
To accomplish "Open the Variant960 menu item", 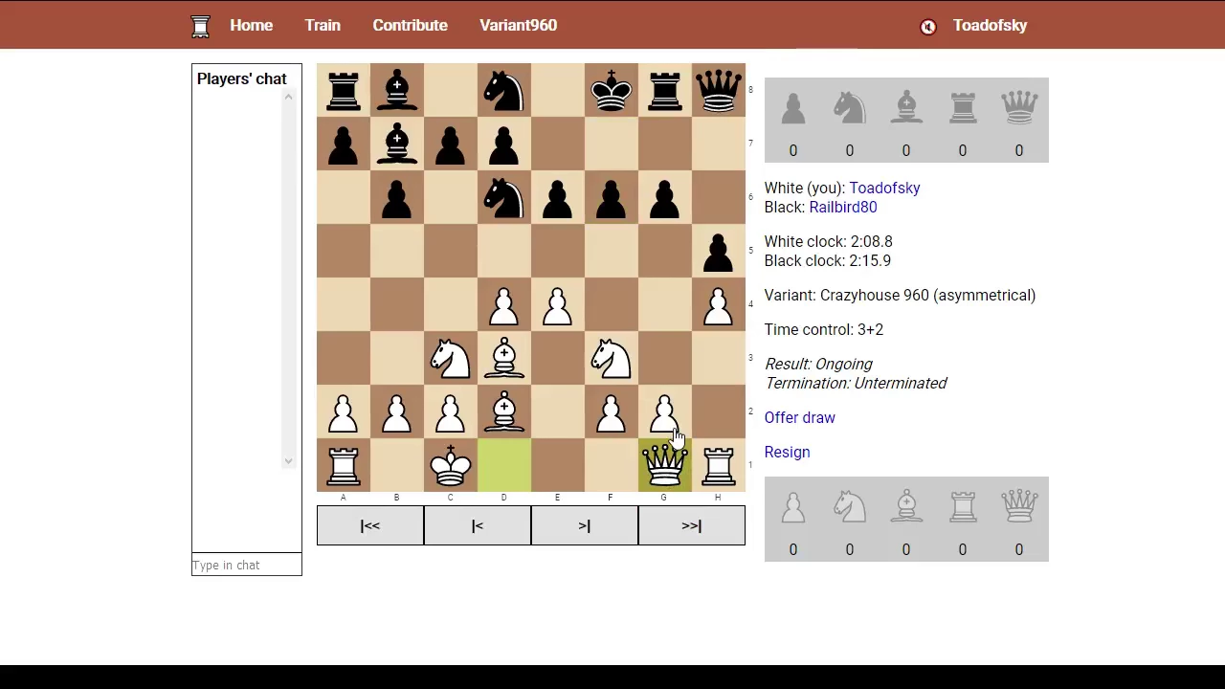I will tap(518, 26).
